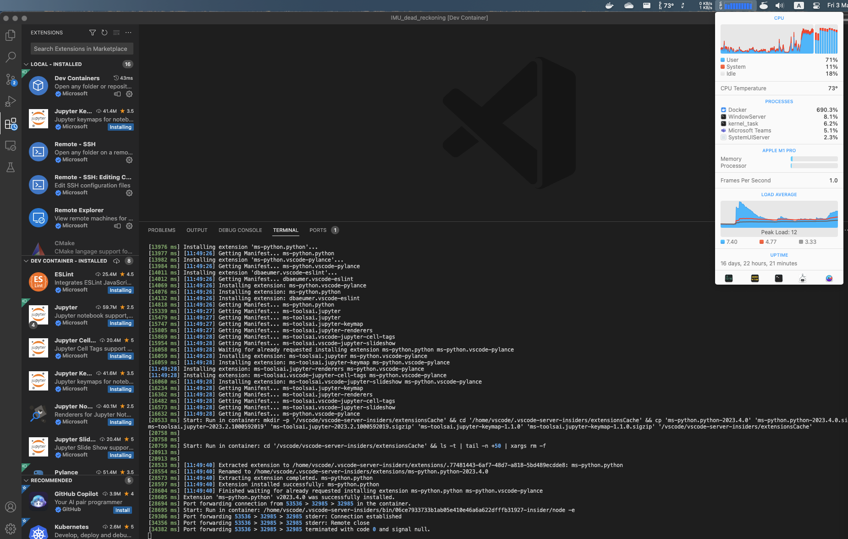Refresh the extensions list
The image size is (848, 539).
(105, 33)
